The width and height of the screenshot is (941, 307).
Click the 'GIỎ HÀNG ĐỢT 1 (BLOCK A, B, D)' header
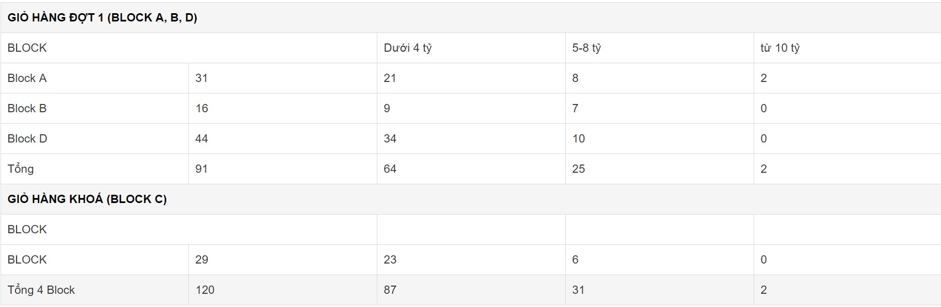pyautogui.click(x=102, y=18)
